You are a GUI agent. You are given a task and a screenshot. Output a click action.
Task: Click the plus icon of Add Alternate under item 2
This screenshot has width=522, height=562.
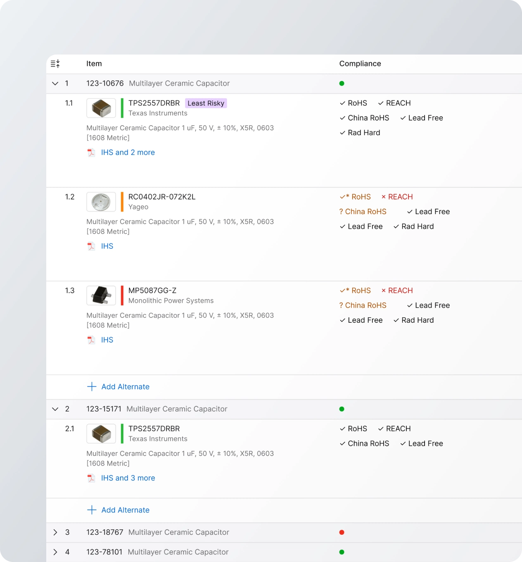point(92,510)
